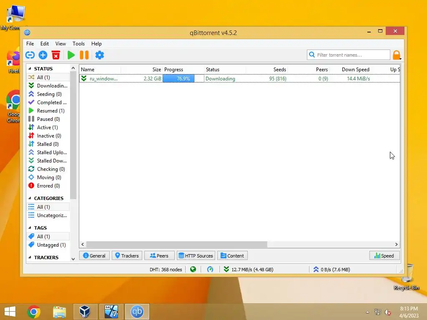
Task: Open the Help menu
Action: click(96, 43)
